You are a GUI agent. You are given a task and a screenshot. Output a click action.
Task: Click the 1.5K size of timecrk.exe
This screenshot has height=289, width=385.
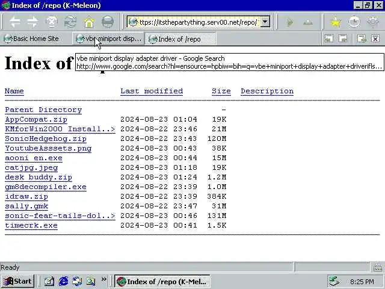(217, 225)
